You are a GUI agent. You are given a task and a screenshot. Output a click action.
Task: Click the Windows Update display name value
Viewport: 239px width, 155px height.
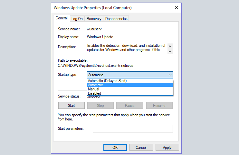100,37
